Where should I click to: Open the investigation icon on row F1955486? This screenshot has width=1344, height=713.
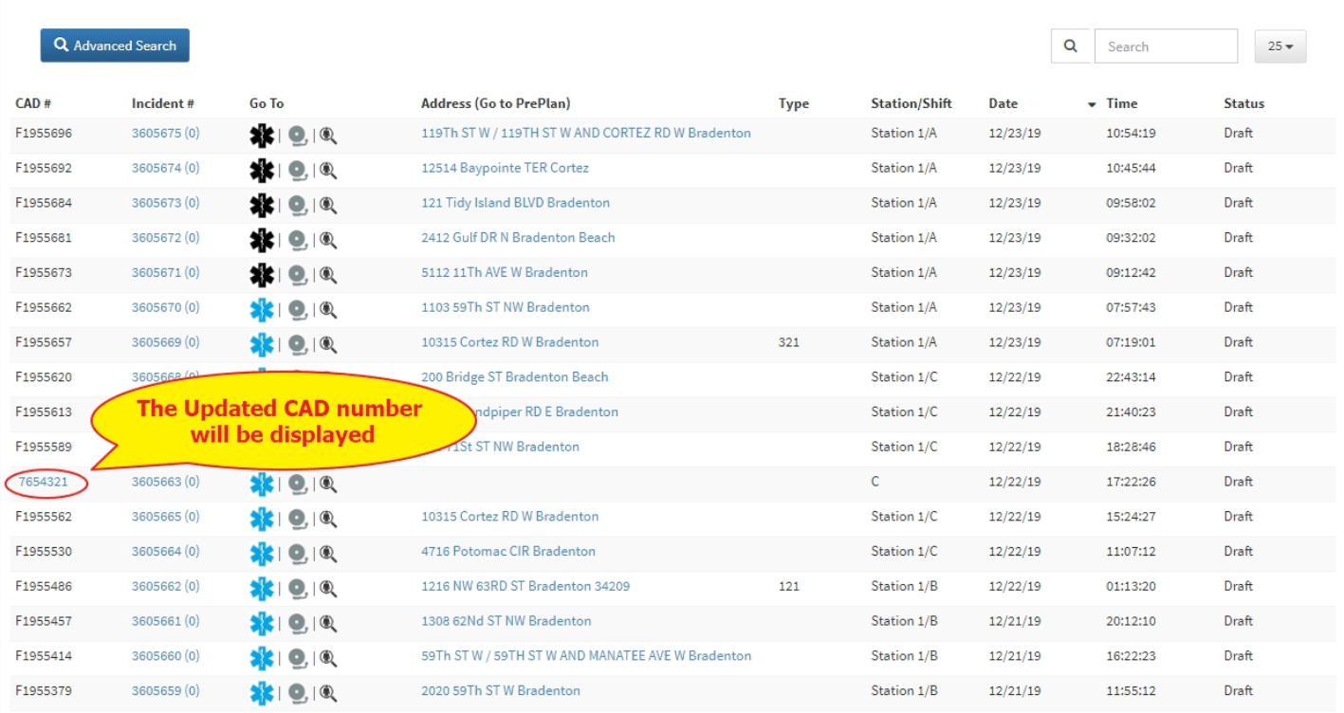pyautogui.click(x=327, y=586)
